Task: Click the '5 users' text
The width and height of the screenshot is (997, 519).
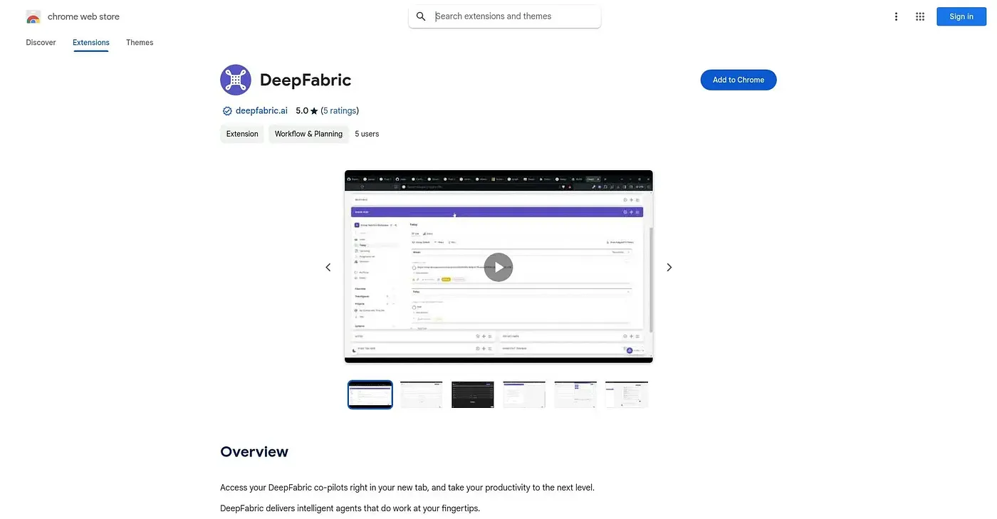Action: pyautogui.click(x=367, y=134)
